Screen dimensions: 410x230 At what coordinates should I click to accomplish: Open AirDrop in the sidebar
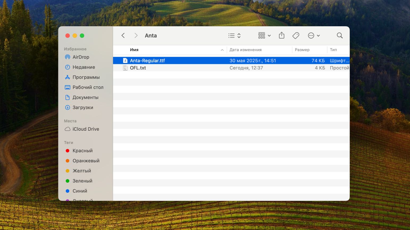81,57
